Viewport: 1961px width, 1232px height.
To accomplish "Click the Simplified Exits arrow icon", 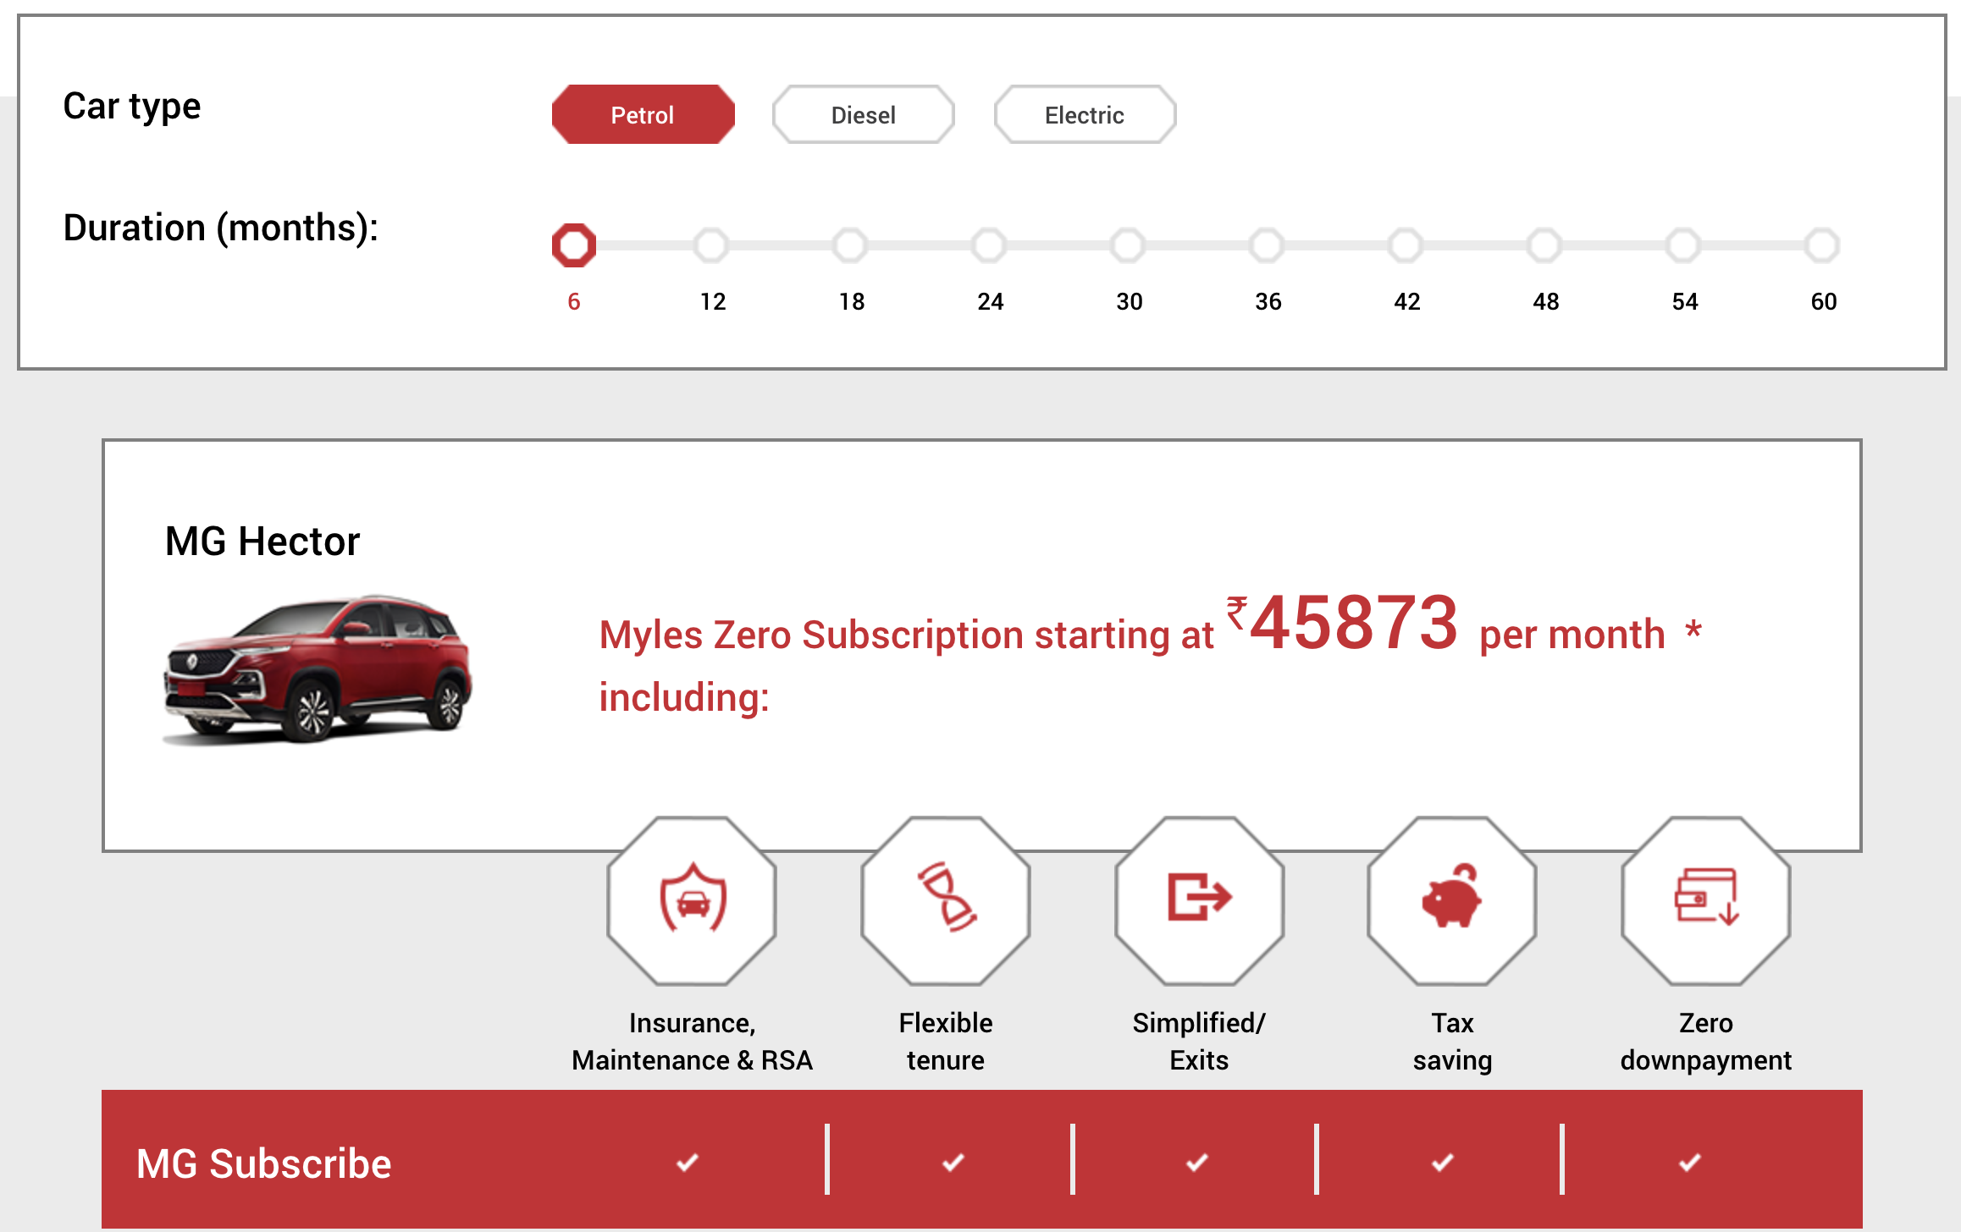I will point(1200,900).
